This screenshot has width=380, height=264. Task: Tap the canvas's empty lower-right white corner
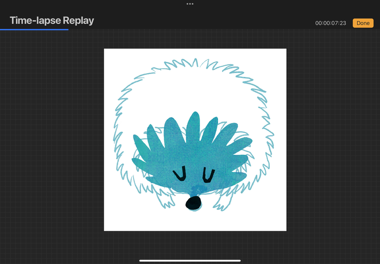(x=275, y=221)
